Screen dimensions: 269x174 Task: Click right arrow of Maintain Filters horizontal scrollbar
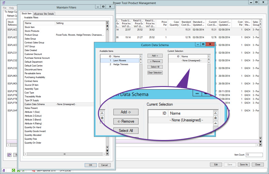click(x=104, y=154)
